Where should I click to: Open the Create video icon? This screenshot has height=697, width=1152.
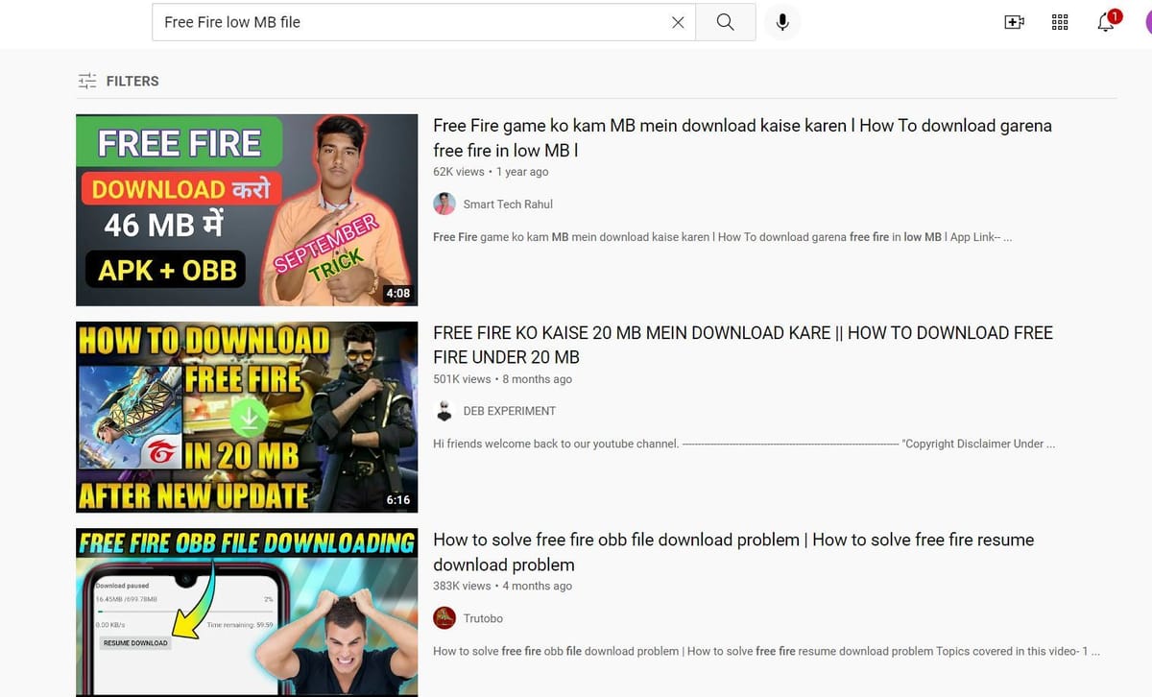1014,21
